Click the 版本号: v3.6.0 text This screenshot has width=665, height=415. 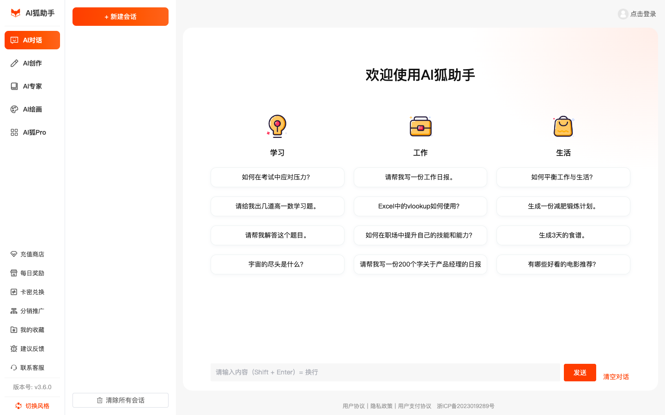(x=32, y=387)
